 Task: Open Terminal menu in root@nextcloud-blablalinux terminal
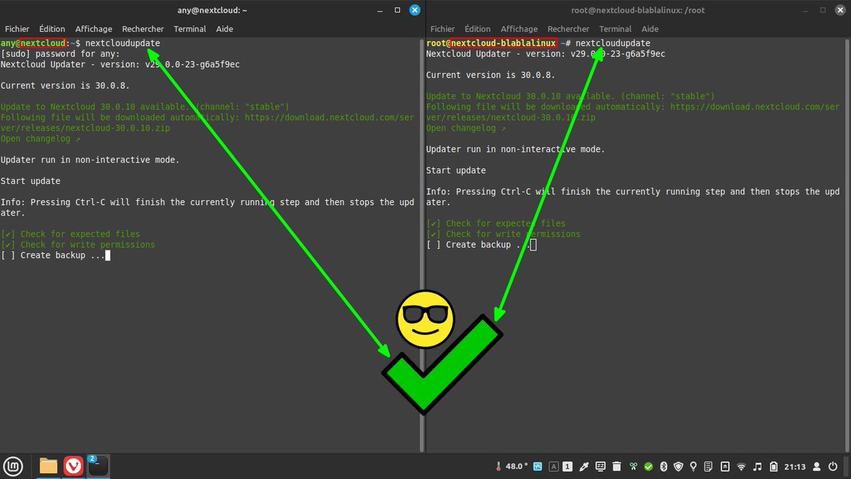point(616,29)
